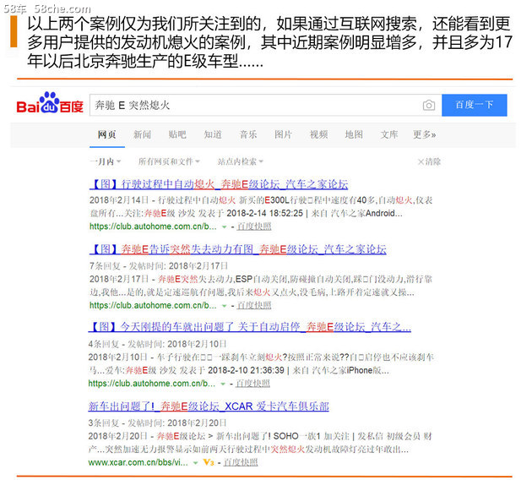Open result 今天刚提的车就出问题了
This screenshot has height=491, width=532.
[x=250, y=327]
